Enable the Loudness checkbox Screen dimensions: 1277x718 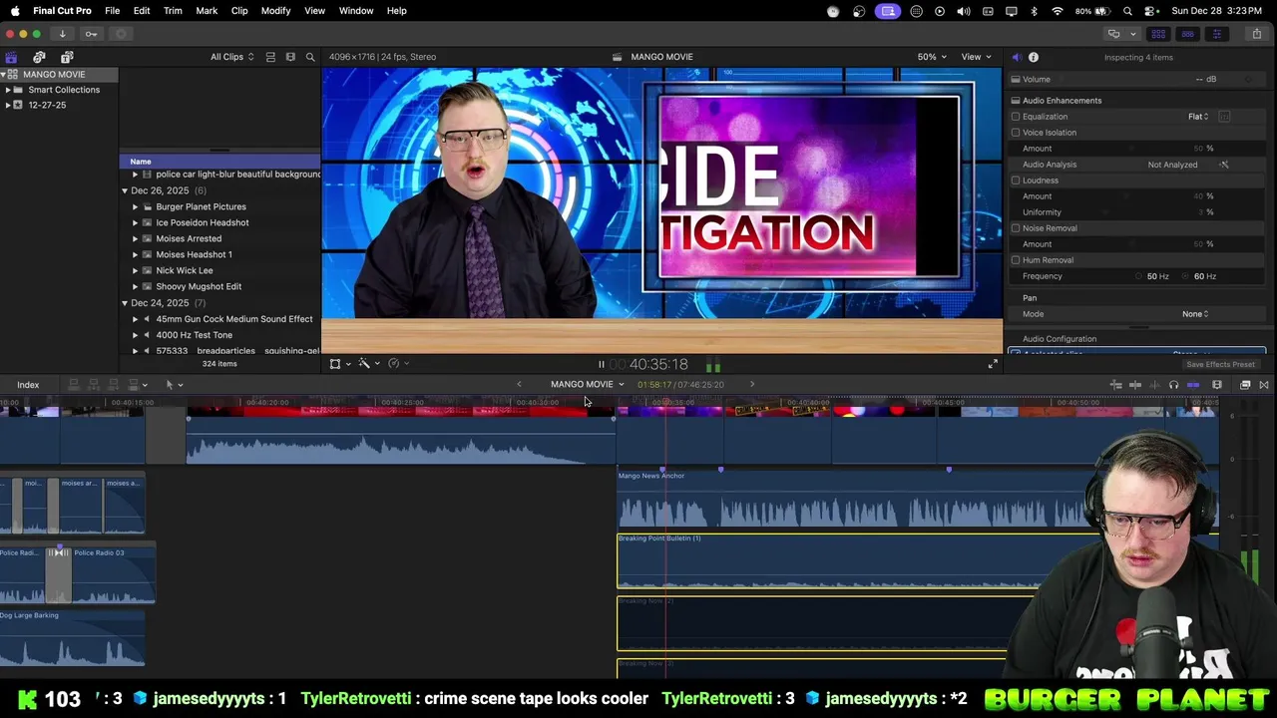click(x=1016, y=180)
